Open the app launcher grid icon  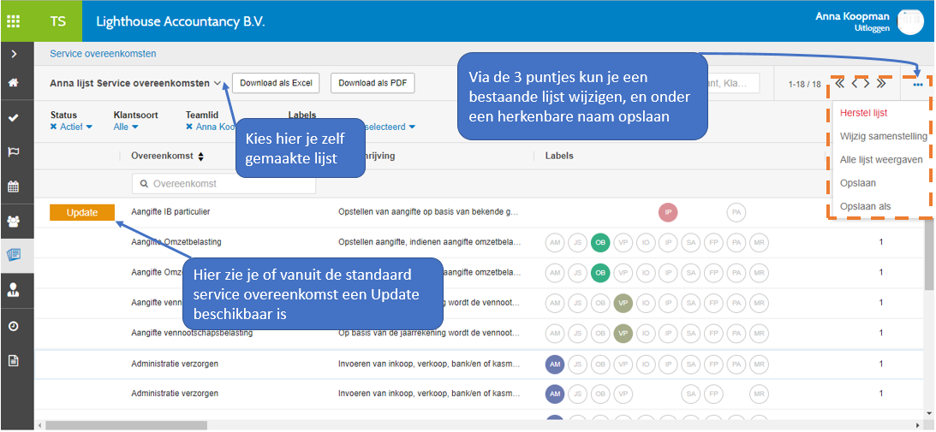[x=13, y=21]
